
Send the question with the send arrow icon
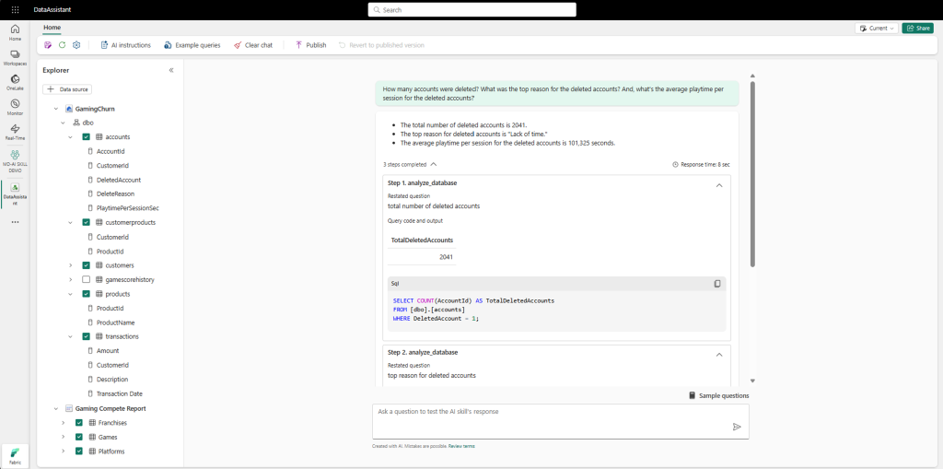[x=737, y=427]
